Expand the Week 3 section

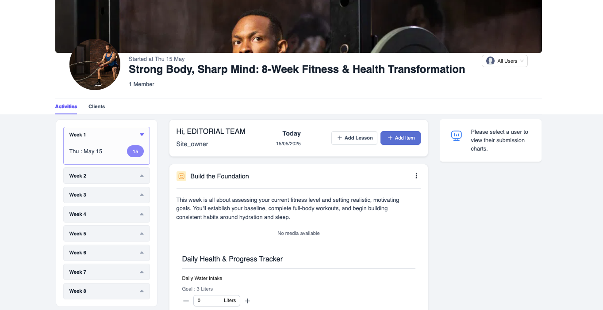pos(107,195)
